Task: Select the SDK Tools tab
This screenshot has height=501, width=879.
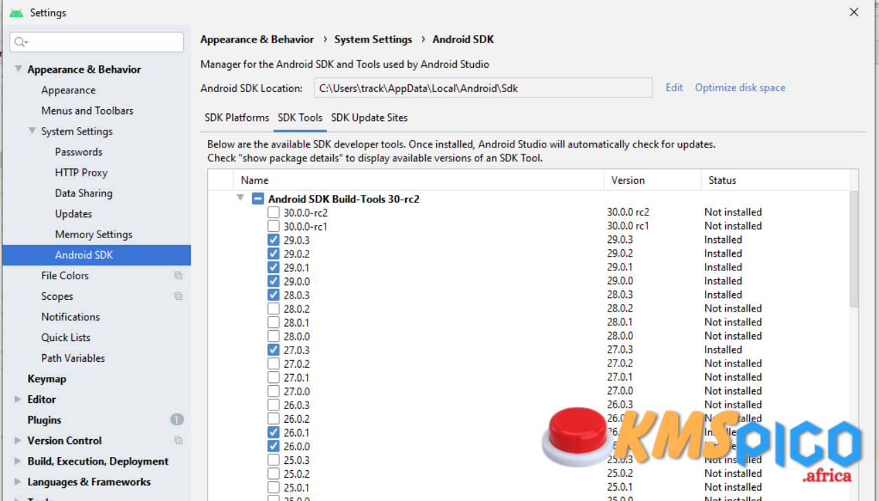Action: coord(300,118)
